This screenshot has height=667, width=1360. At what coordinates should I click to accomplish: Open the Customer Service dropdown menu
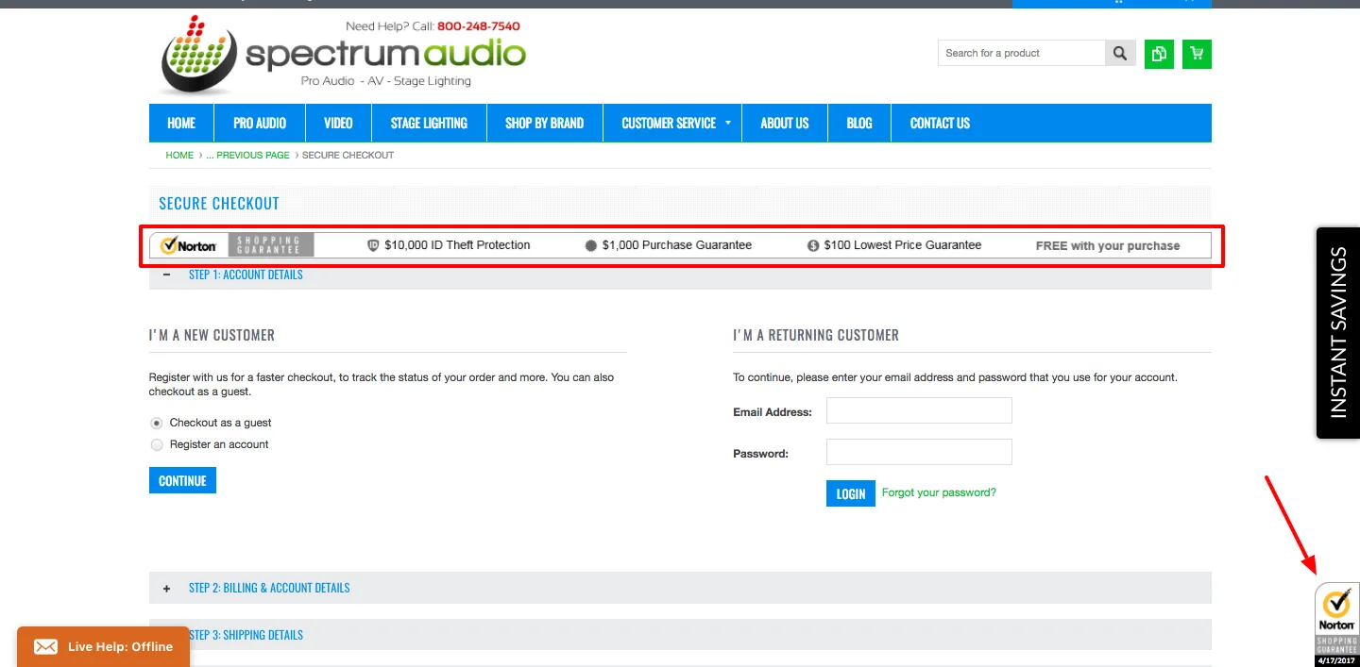click(671, 123)
